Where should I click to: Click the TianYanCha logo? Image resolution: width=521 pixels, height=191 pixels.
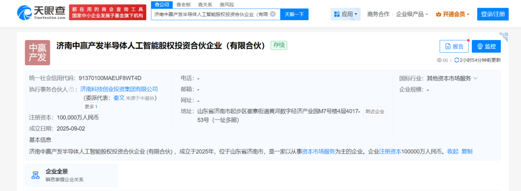(x=41, y=13)
